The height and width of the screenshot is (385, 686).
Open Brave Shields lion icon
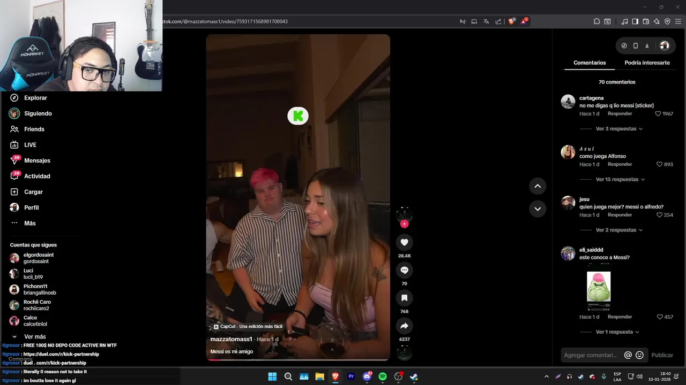(511, 21)
